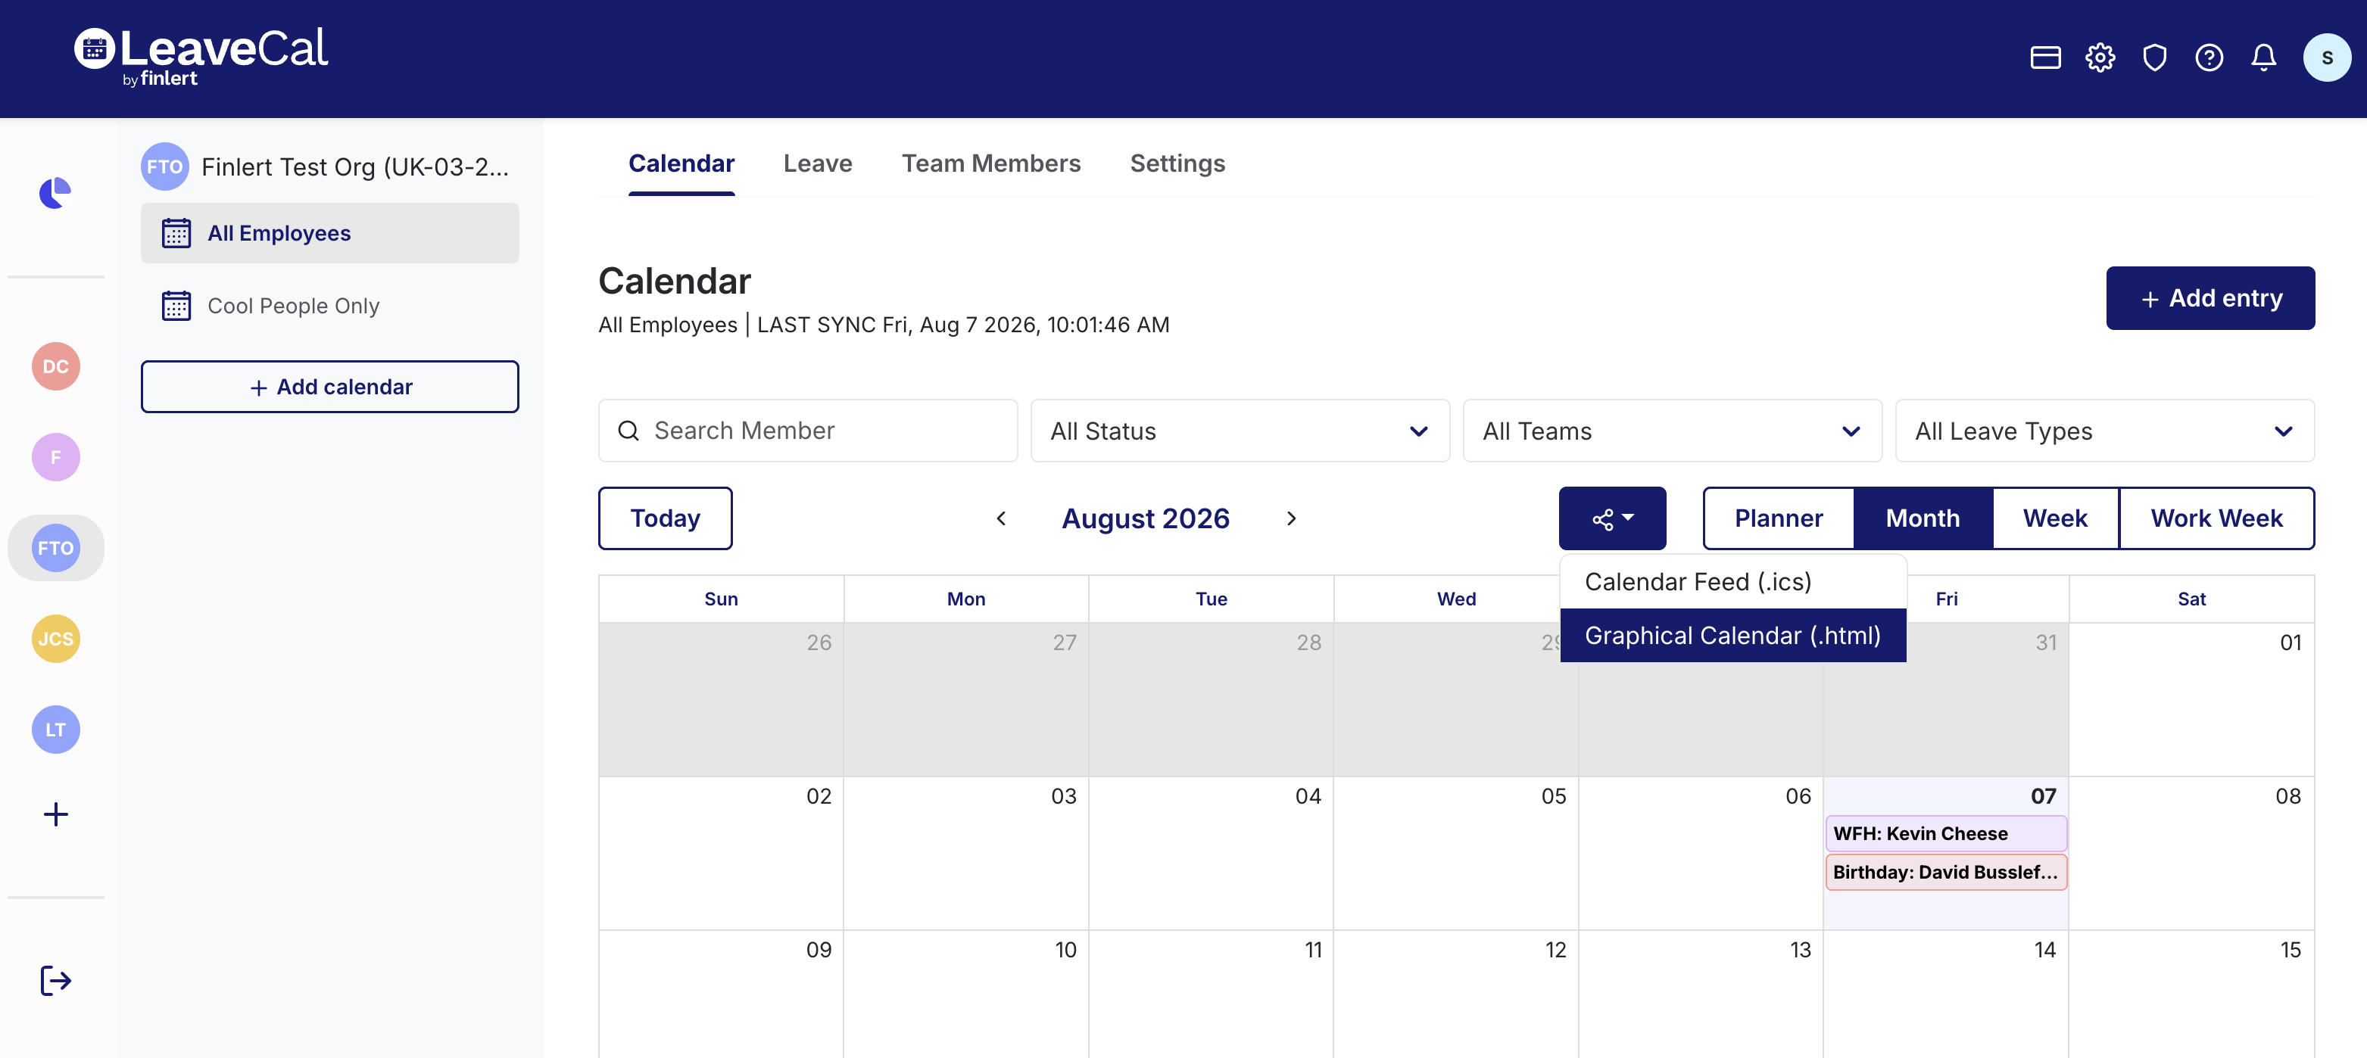The width and height of the screenshot is (2367, 1058).
Task: Click the Sat column header
Action: [x=2191, y=599]
